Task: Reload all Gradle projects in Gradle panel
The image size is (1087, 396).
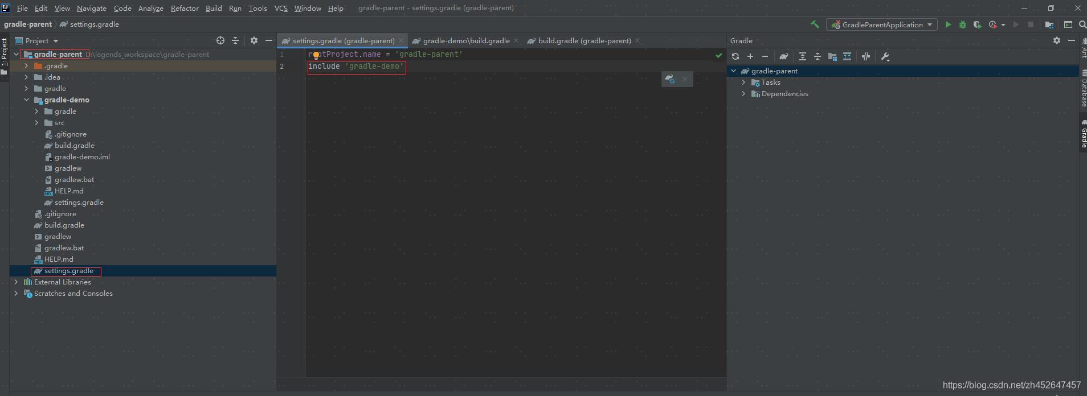Action: [735, 56]
